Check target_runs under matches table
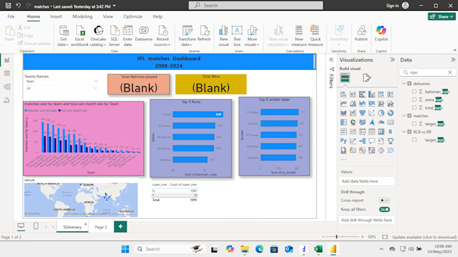 (x=414, y=124)
